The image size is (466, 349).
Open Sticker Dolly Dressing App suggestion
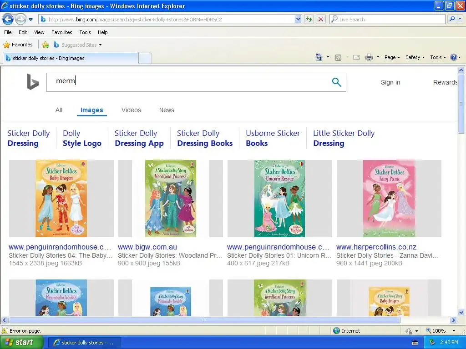coord(139,138)
